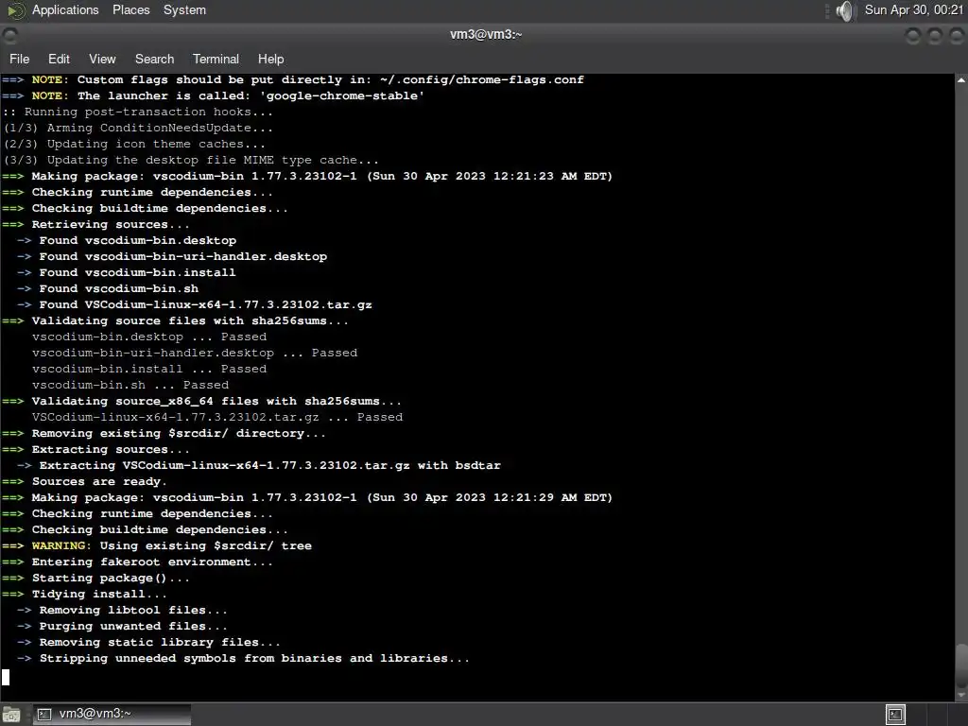Click Making package line timestamped 12:21:23 AM
The height and width of the screenshot is (726, 968).
(x=307, y=176)
